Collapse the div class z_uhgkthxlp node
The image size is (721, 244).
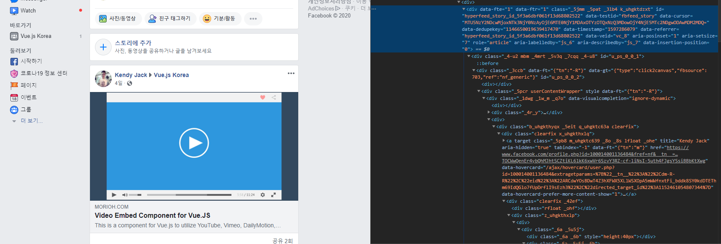pyautogui.click(x=509, y=215)
